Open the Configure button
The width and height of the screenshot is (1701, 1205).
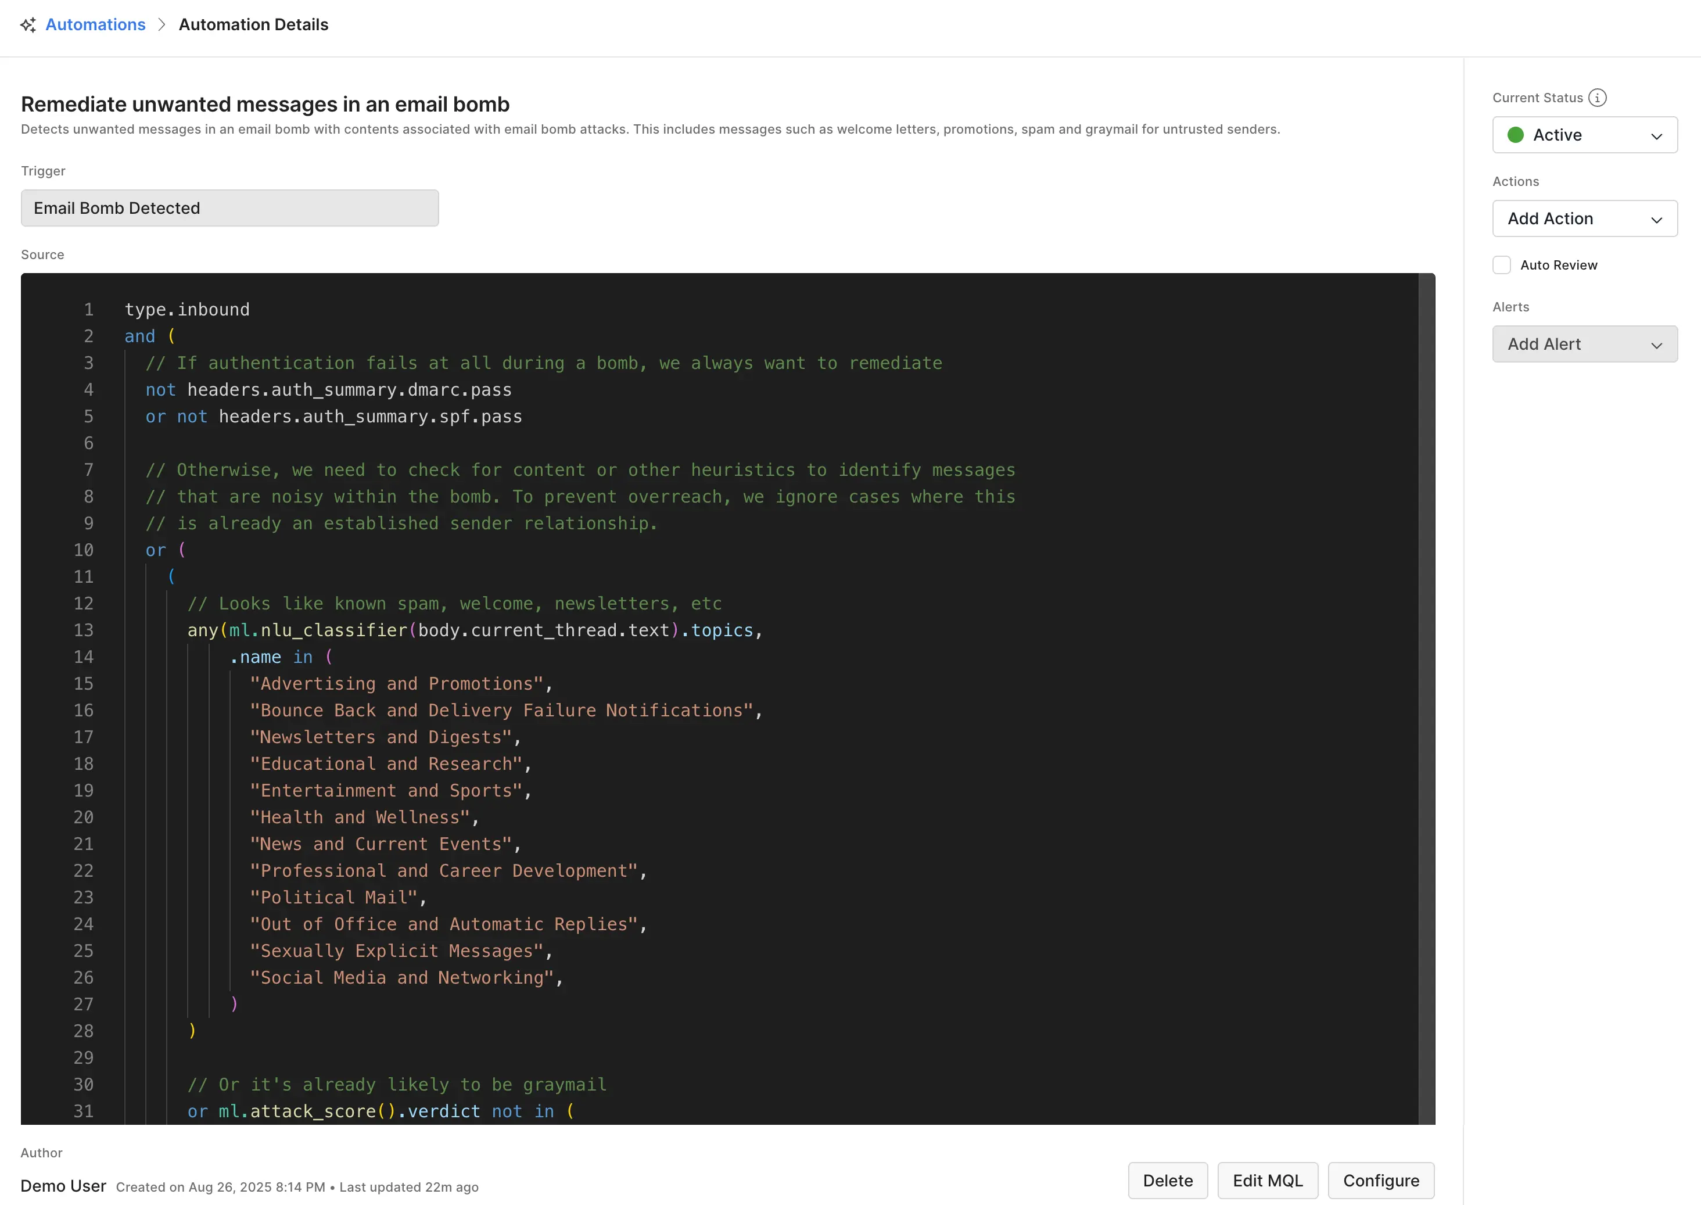point(1380,1181)
